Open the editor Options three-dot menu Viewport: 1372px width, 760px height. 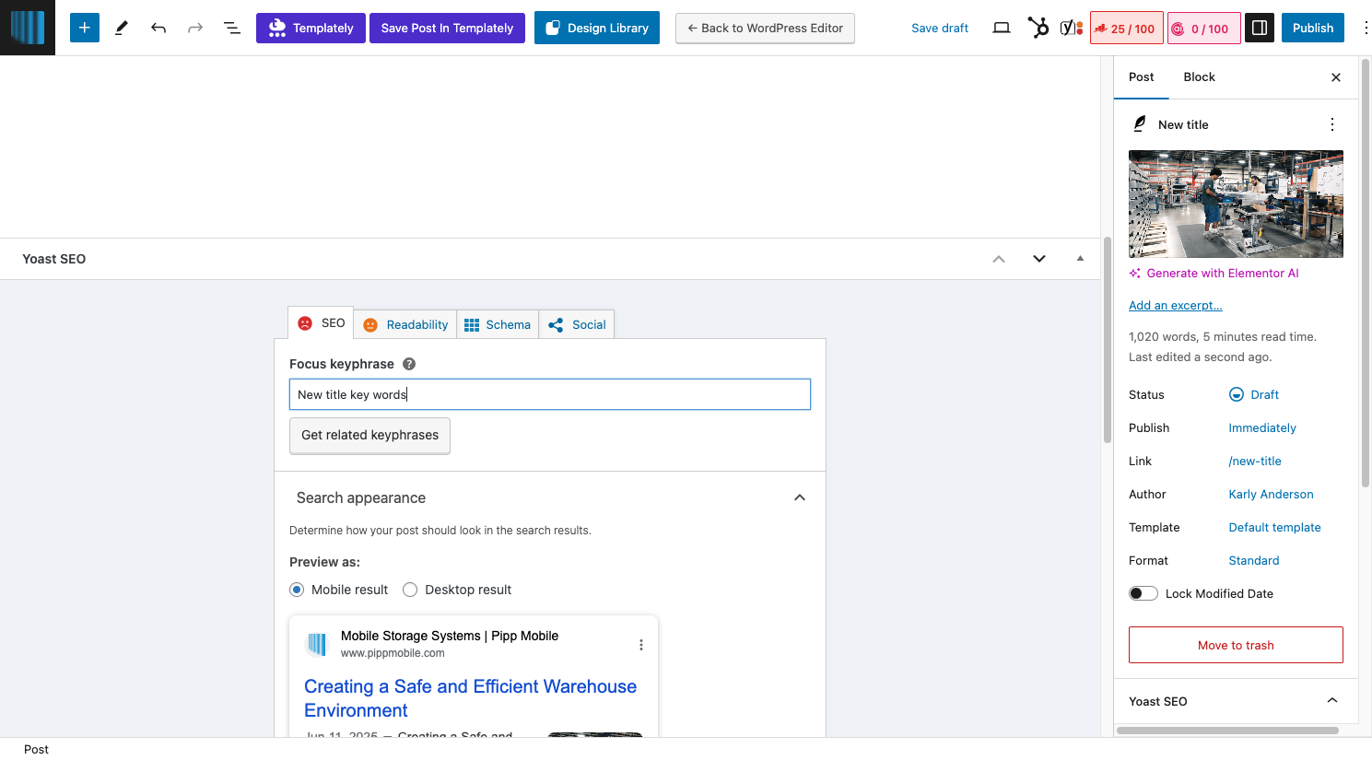(1366, 28)
